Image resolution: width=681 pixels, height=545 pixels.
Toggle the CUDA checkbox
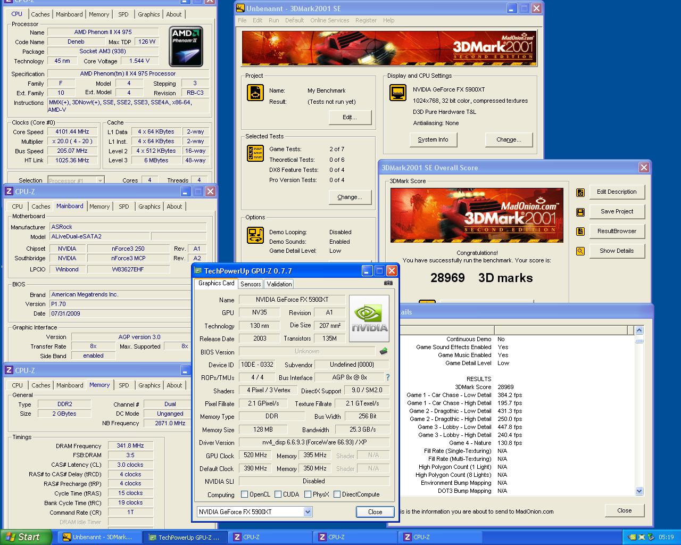tap(278, 494)
